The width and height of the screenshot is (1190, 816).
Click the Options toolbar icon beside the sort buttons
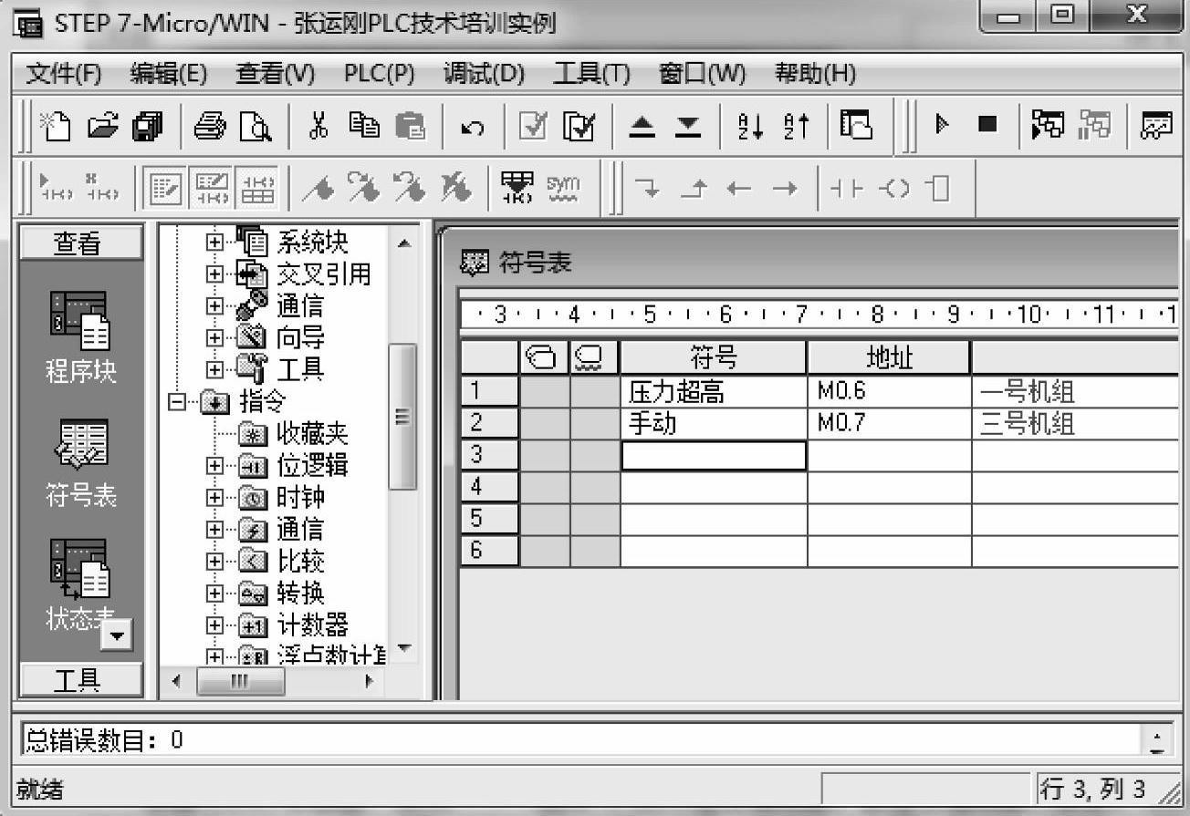856,125
